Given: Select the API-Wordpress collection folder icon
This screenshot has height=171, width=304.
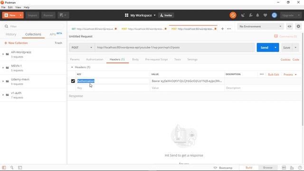Looking at the screenshot, I should click(8, 54).
